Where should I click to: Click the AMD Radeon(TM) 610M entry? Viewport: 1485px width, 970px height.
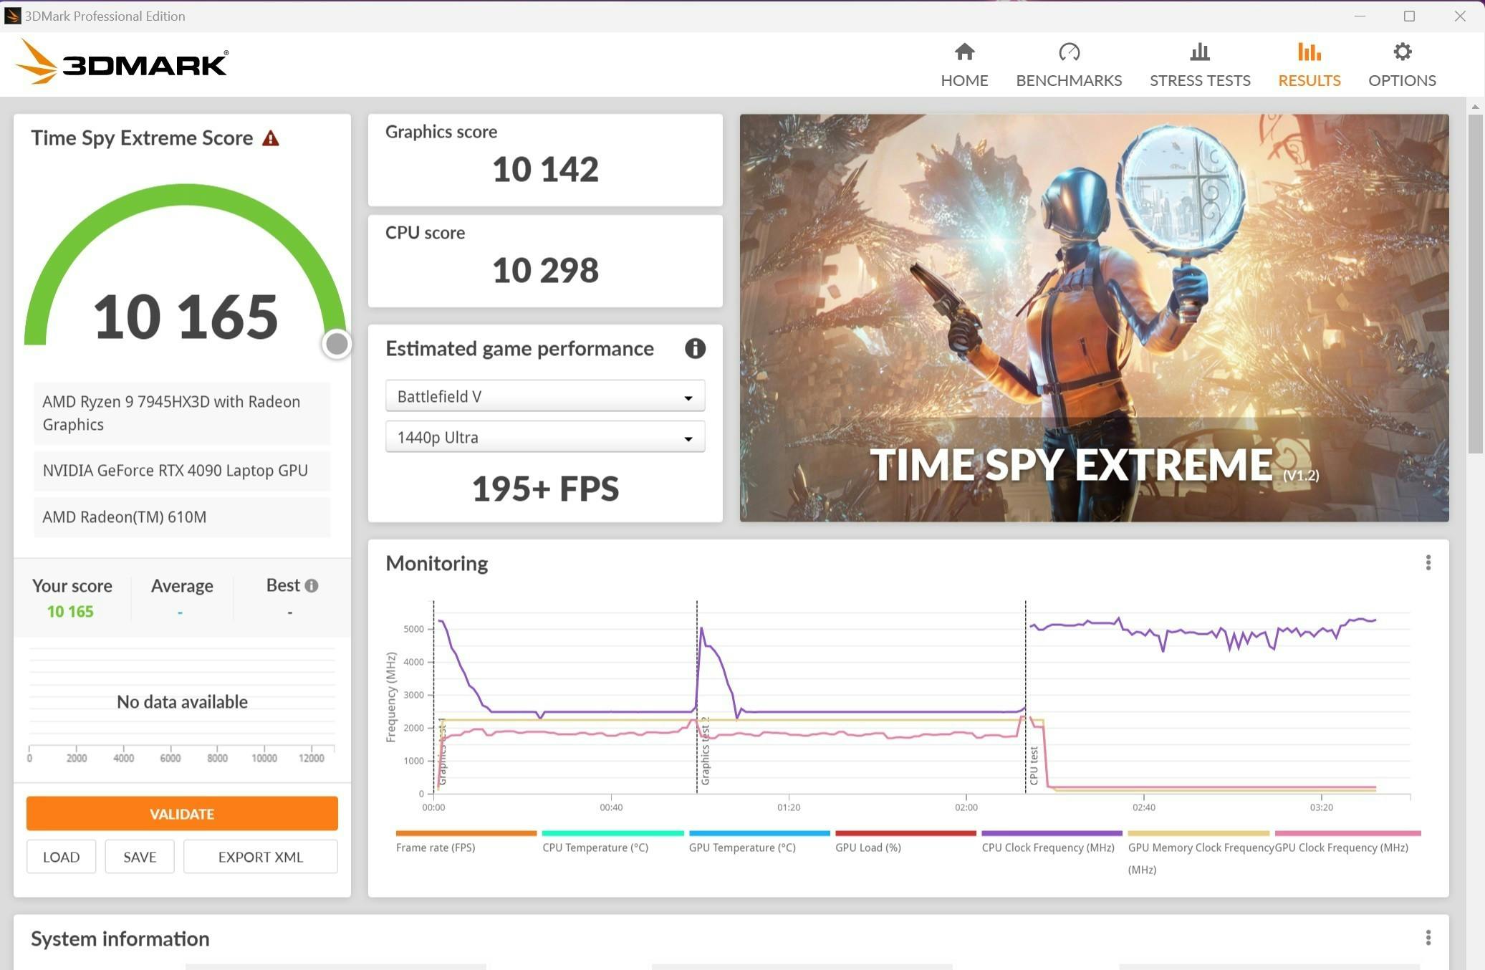[182, 517]
